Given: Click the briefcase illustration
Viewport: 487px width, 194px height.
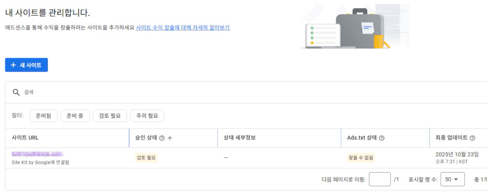Looking at the screenshot, I should coord(359,29).
